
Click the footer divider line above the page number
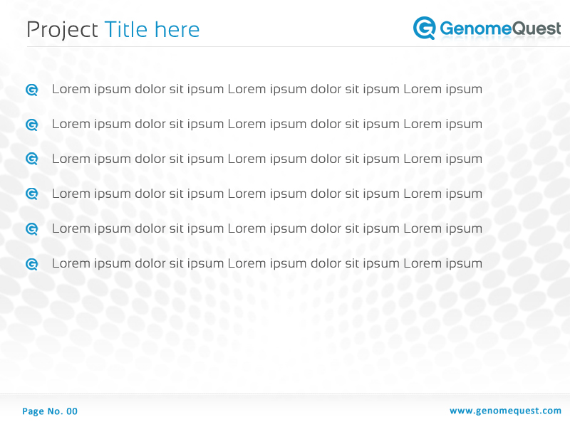click(x=285, y=394)
